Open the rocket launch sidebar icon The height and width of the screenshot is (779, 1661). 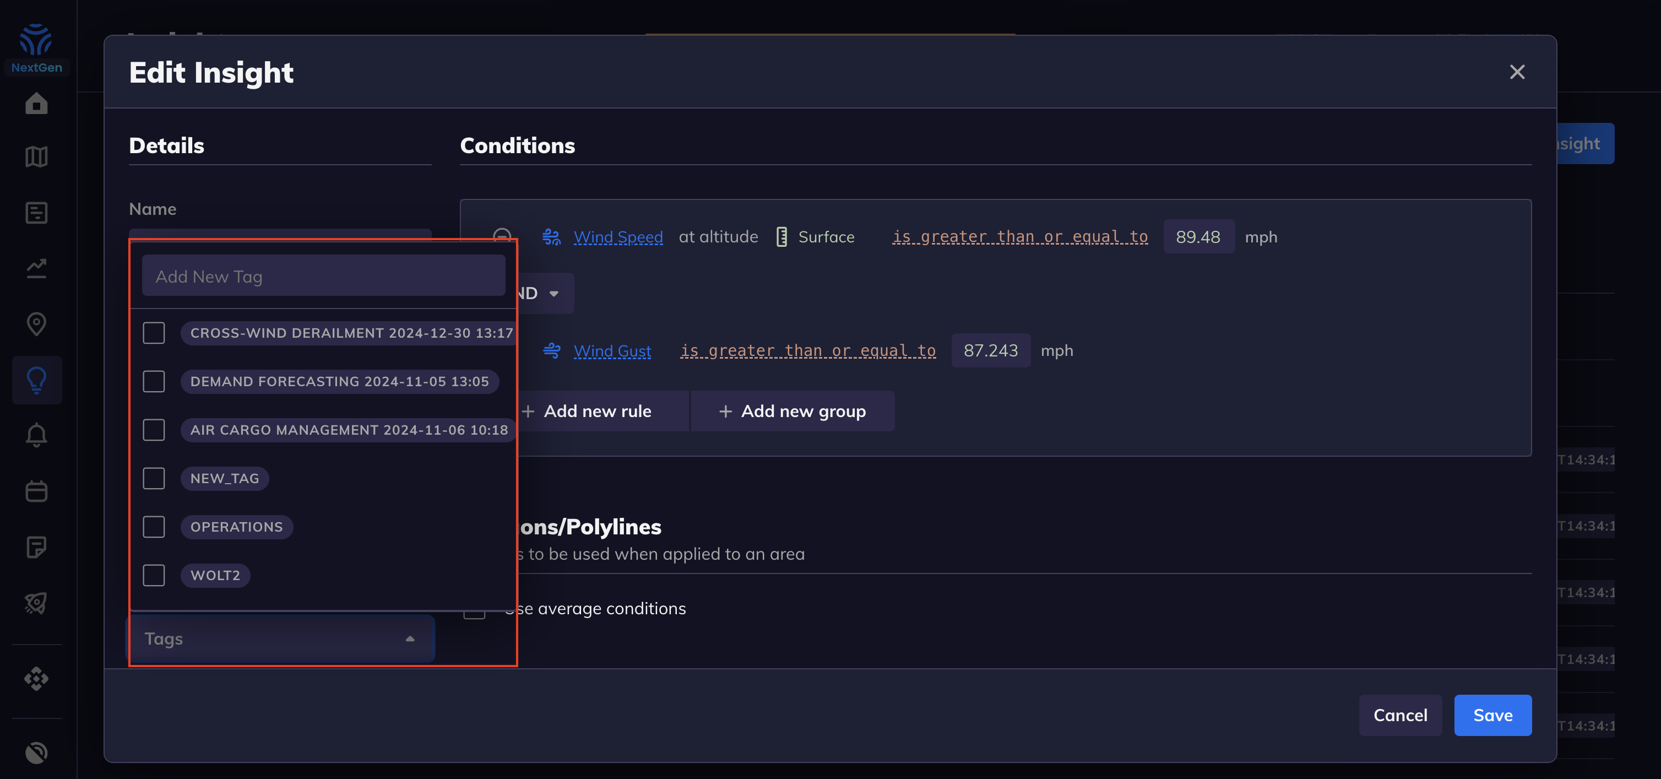click(36, 603)
